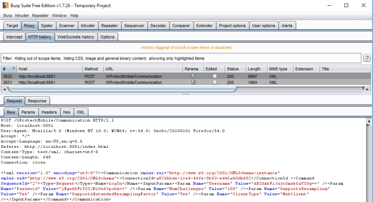The width and height of the screenshot is (373, 202).
Task: Select the WebSockets history sub-tab
Action: click(x=75, y=37)
